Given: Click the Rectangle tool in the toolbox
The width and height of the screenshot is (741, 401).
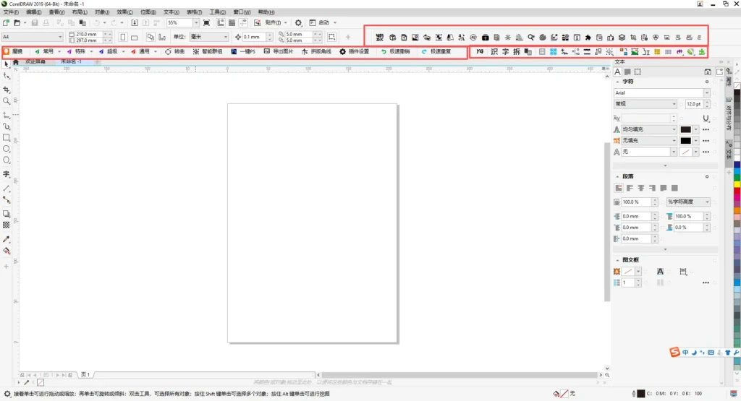Looking at the screenshot, I should pos(7,137).
